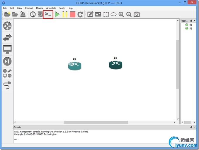Open the Control menu
Image resolution: width=199 pixels, height=150 pixels.
coord(29,8)
